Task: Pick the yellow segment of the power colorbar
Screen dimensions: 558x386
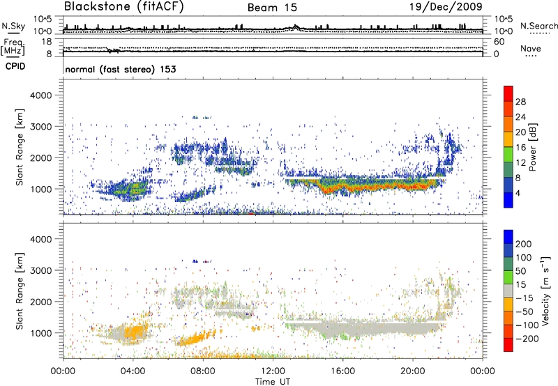Action: 508,139
